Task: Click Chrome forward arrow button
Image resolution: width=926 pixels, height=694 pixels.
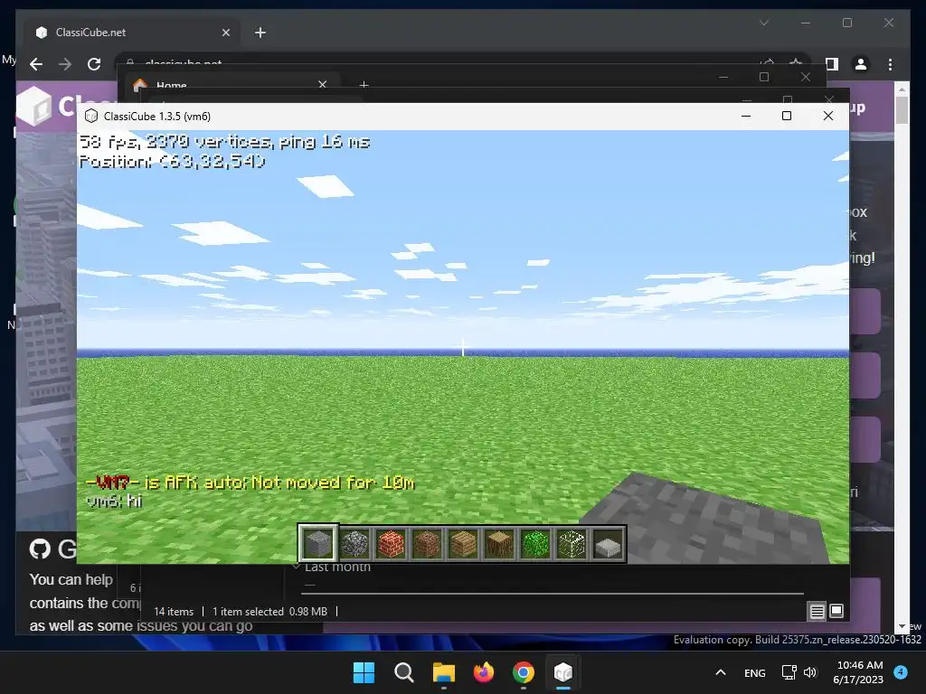Action: coord(65,64)
